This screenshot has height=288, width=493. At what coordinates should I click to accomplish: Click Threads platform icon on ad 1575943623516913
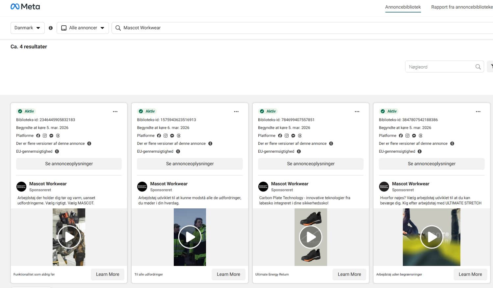click(179, 136)
